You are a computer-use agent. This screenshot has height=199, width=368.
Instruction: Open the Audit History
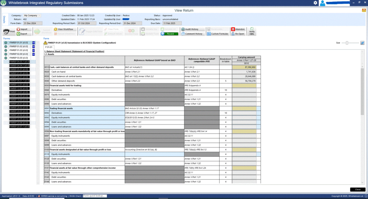pyautogui.click(x=192, y=29)
